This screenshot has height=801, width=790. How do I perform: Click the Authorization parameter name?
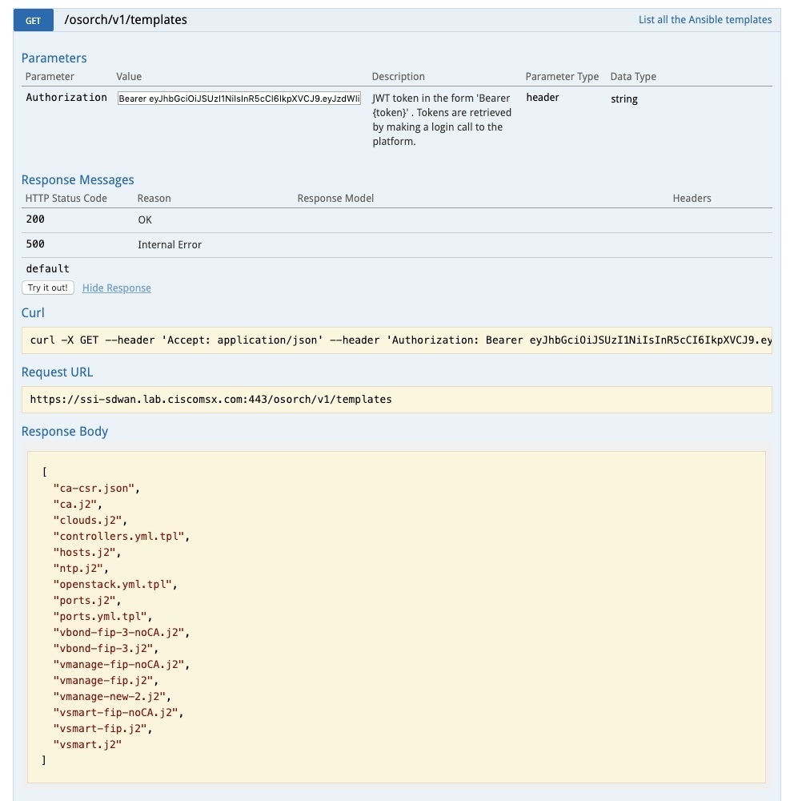coord(66,97)
